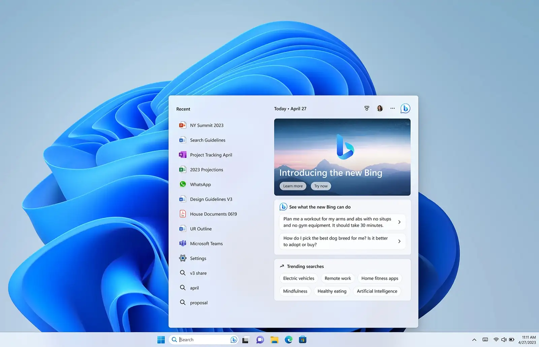Screen dimensions: 539x347
Task: Search again for v3 share
Action: [193, 273]
